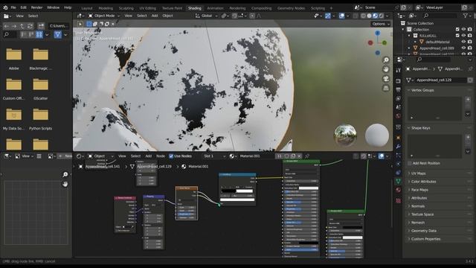476x268 pixels.
Task: Open the Render menu
Action: [x=36, y=7]
